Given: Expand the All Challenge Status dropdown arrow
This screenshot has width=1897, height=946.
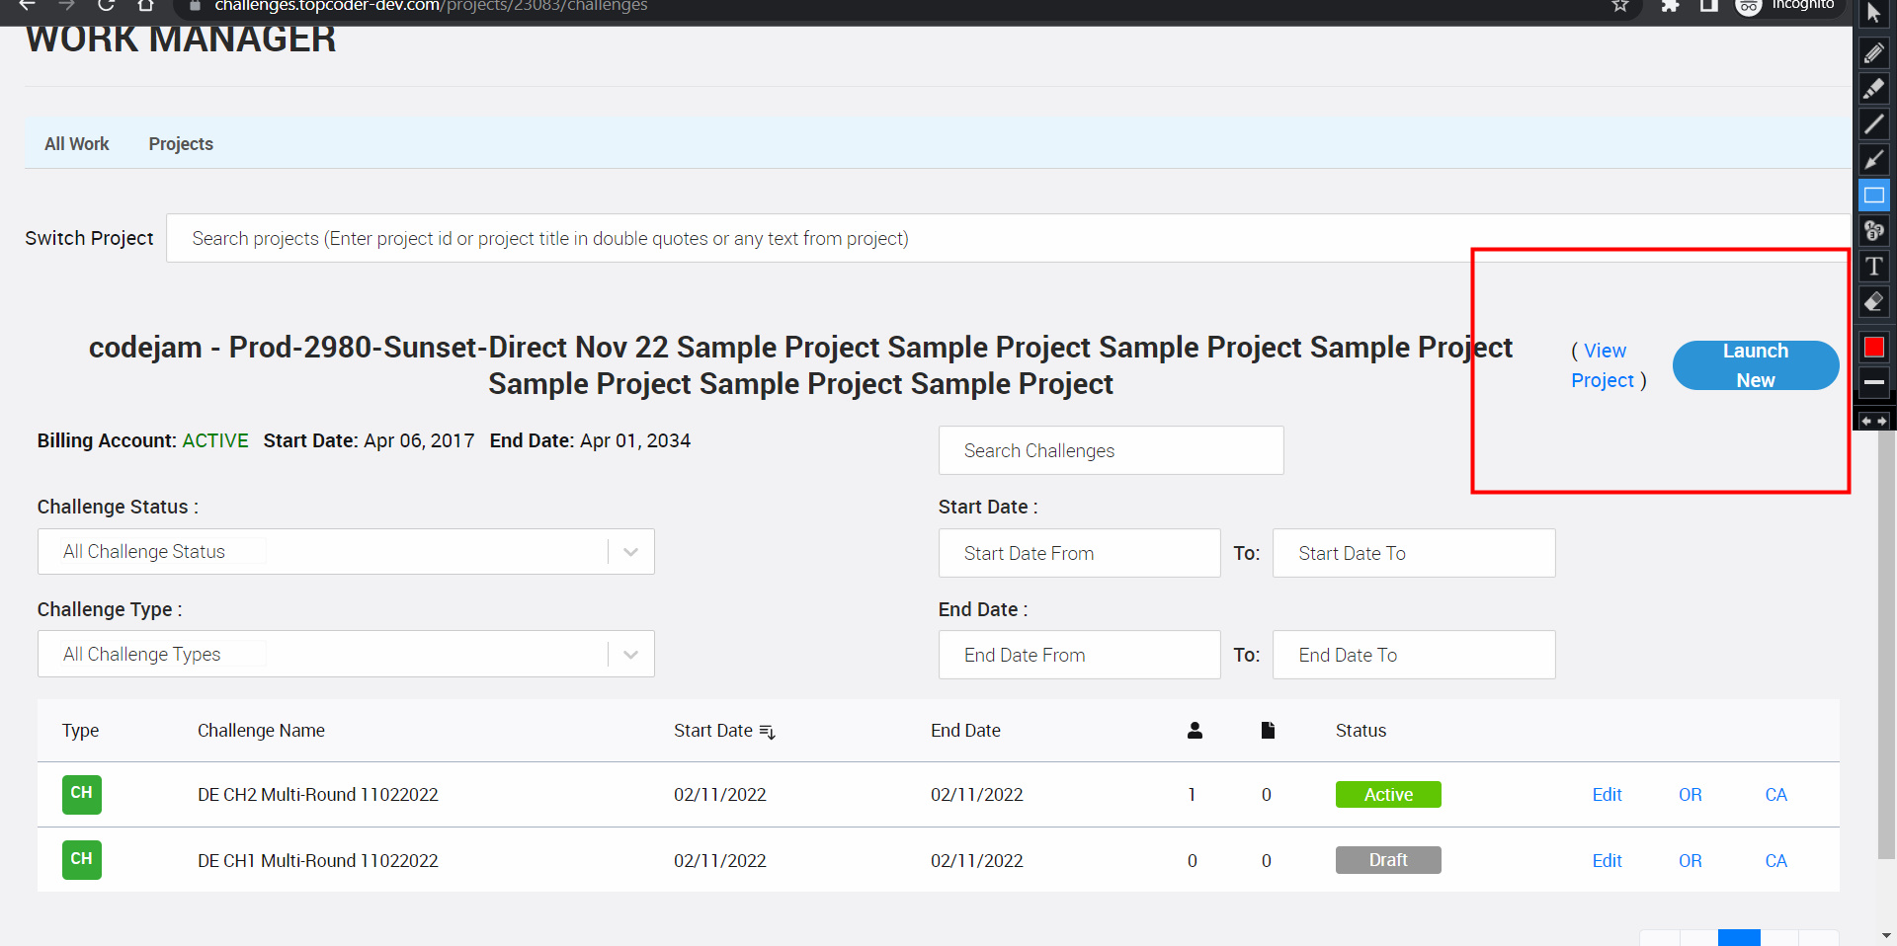Looking at the screenshot, I should coord(631,552).
